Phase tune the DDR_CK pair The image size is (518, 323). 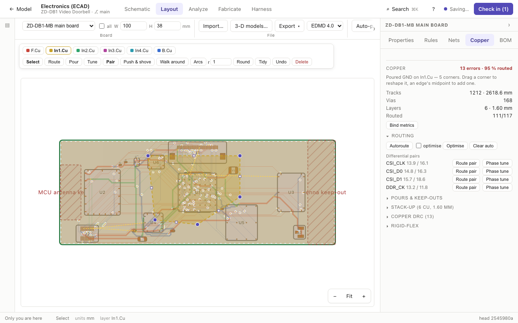[497, 187]
